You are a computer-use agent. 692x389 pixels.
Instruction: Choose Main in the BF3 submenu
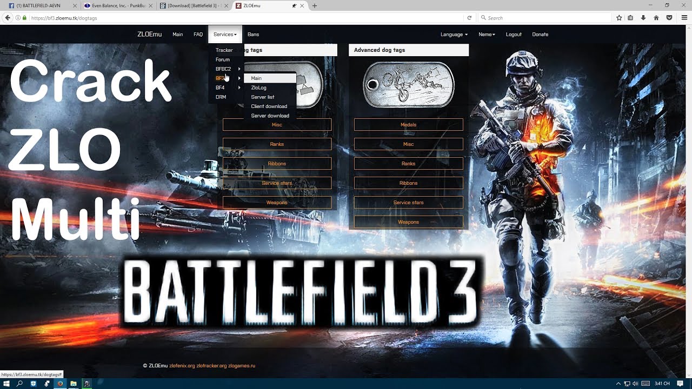coord(270,78)
